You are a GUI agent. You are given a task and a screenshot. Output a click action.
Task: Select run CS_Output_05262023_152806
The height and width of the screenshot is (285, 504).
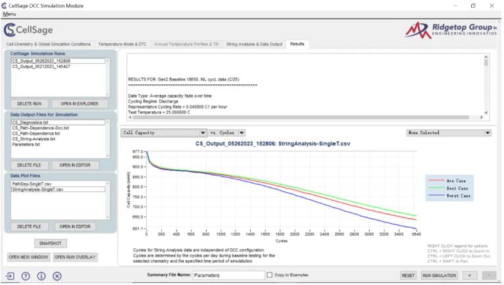pos(58,61)
